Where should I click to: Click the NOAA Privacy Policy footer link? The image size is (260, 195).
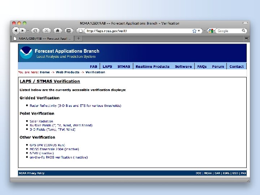31,173
